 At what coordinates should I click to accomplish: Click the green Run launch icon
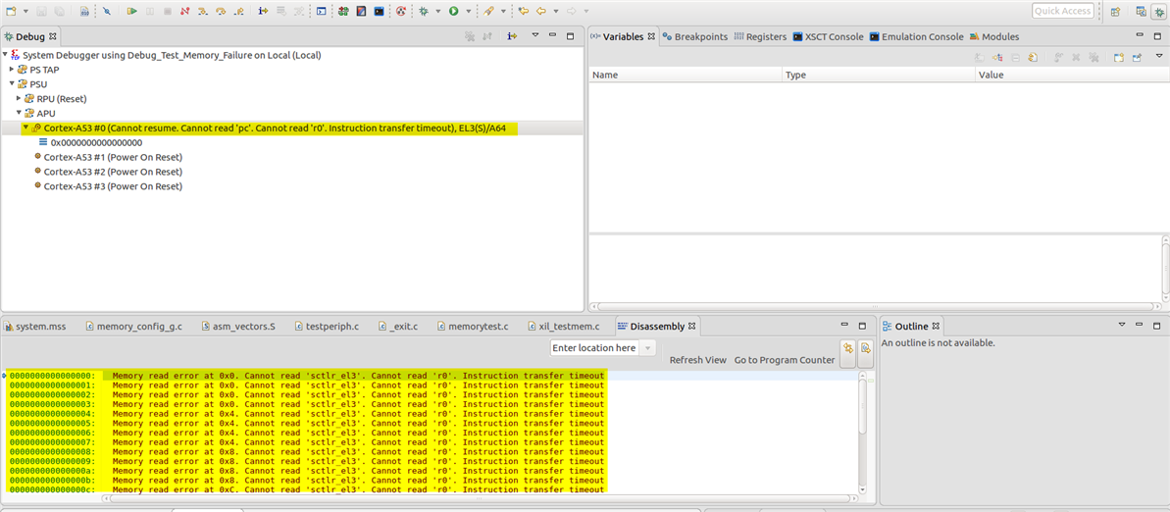[454, 11]
